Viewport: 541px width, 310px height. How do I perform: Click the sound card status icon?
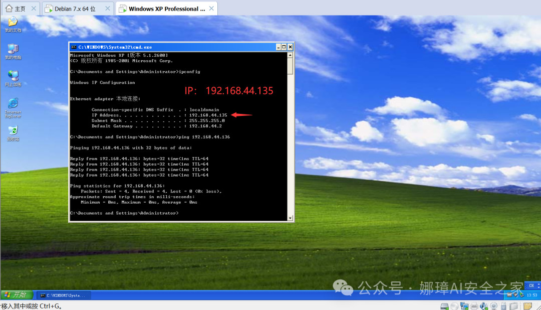(x=484, y=306)
